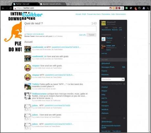The height and width of the screenshot is (133, 151).
Task: Bookmark this page with the star icon
Action: [122, 8]
